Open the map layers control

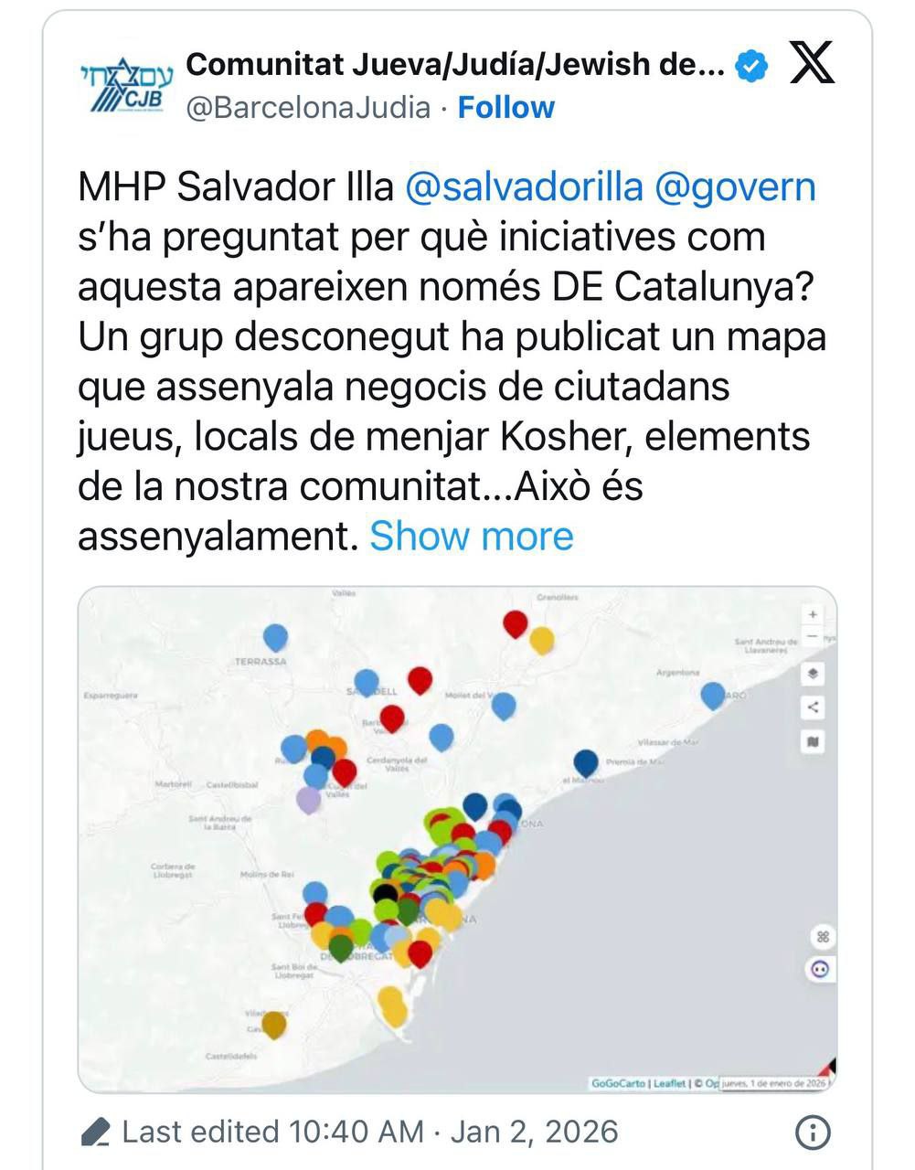(x=813, y=675)
